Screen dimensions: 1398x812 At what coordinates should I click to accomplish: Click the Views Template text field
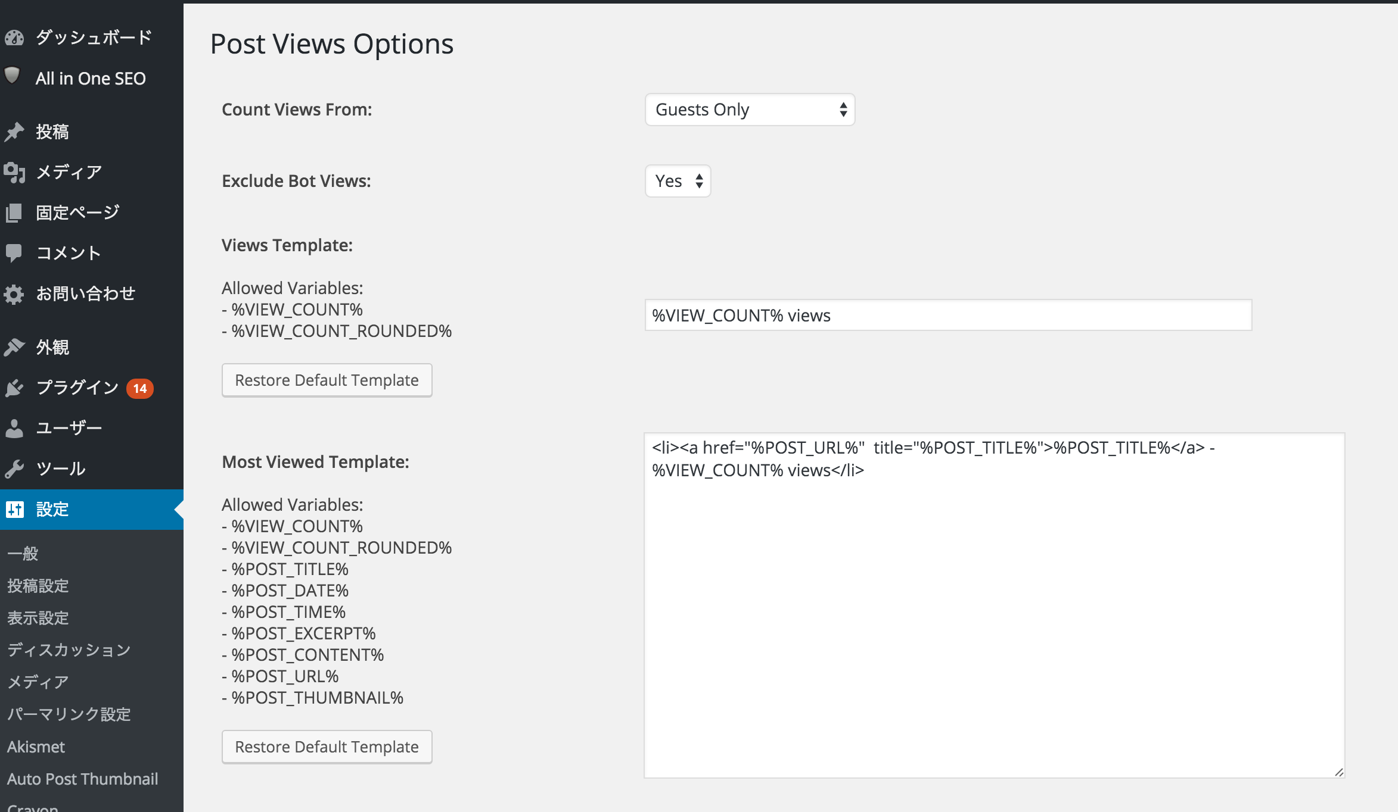(x=947, y=316)
